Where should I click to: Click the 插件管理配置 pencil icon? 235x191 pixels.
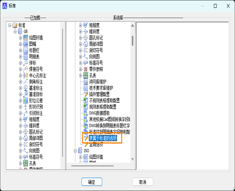86,94
